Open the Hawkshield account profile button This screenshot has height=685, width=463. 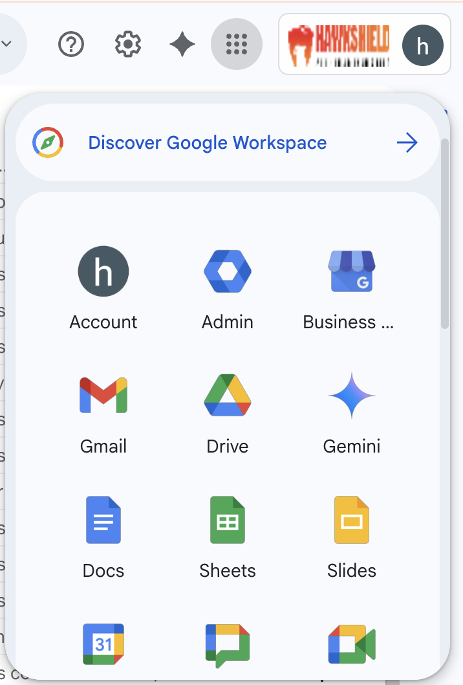(x=365, y=45)
